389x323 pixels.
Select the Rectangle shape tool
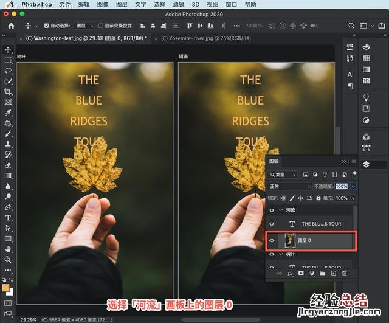(8, 239)
